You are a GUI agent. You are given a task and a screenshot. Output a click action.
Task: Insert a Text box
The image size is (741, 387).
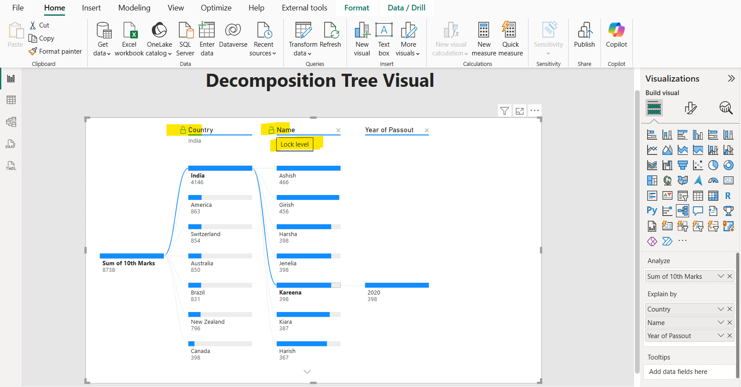click(x=384, y=39)
